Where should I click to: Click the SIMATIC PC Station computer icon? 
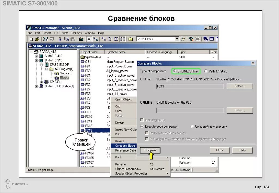click(x=41, y=86)
